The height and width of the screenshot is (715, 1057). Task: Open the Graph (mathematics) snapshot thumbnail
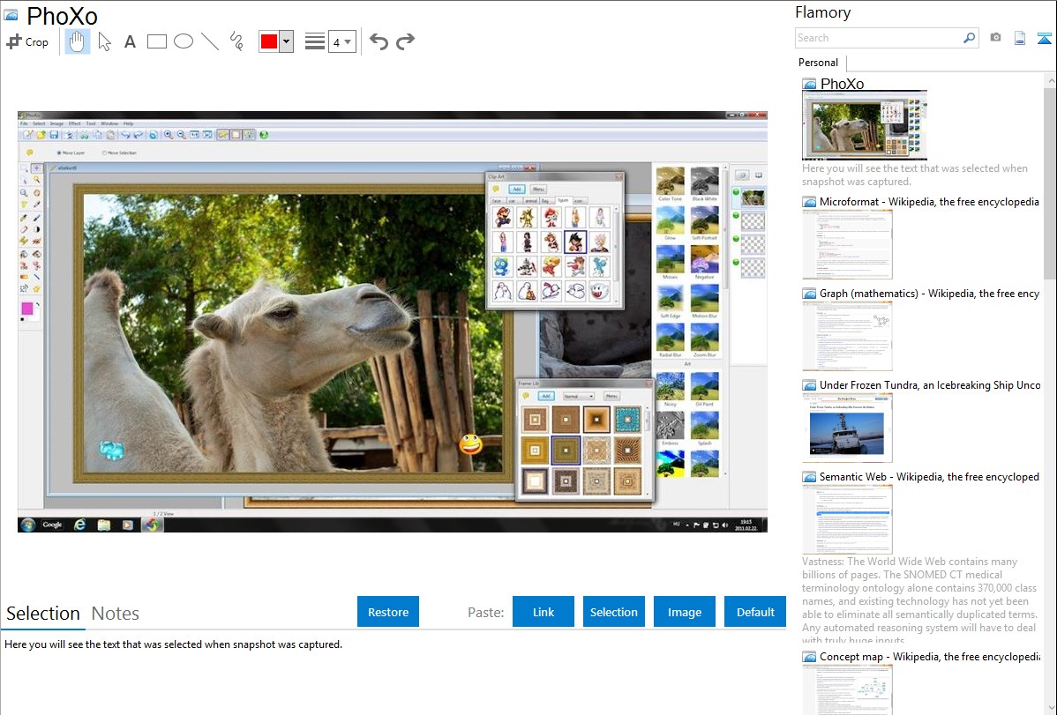pyautogui.click(x=847, y=336)
